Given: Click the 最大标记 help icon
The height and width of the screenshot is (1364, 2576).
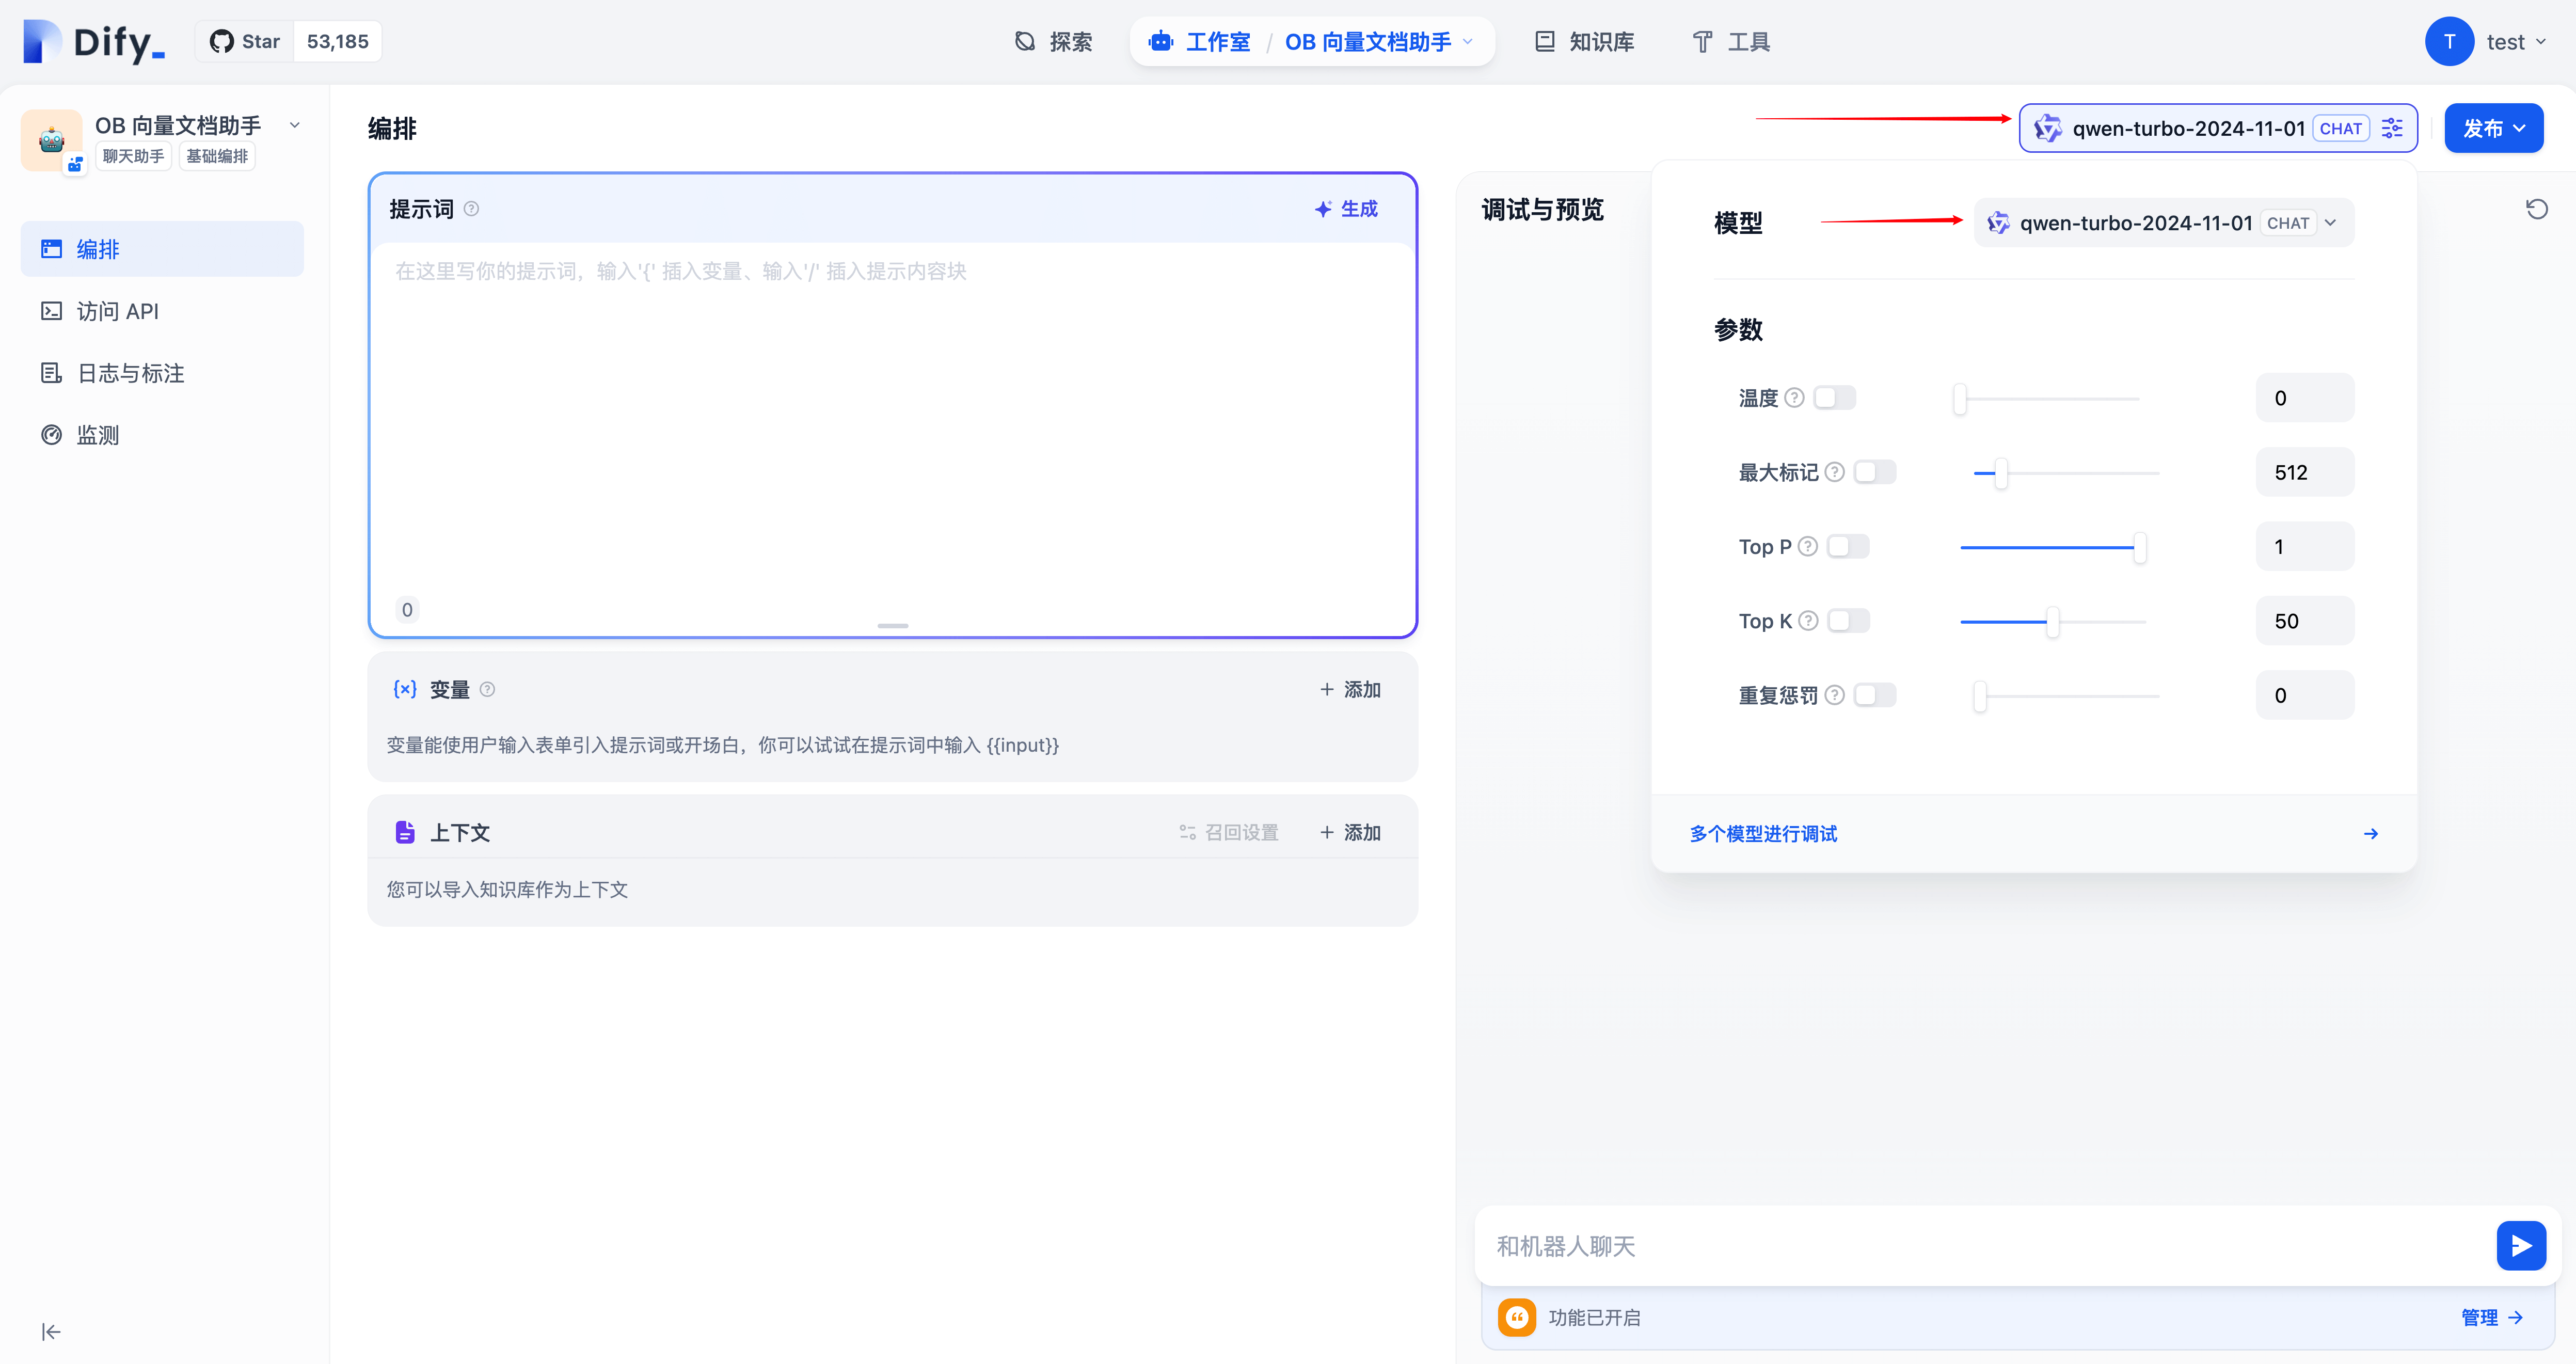Looking at the screenshot, I should [1835, 472].
